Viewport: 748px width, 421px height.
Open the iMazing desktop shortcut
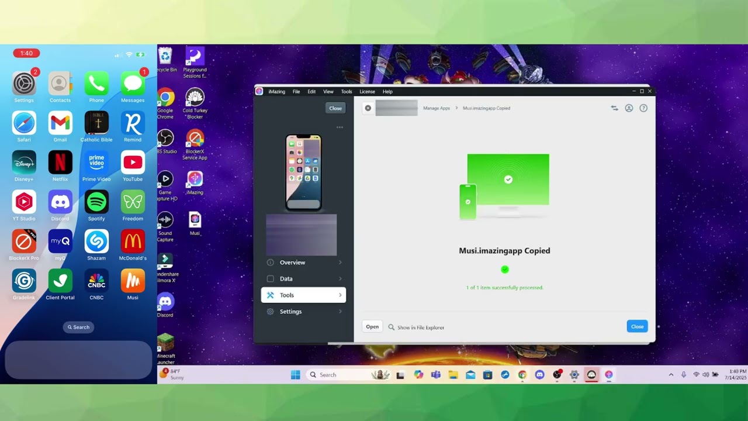(195, 183)
